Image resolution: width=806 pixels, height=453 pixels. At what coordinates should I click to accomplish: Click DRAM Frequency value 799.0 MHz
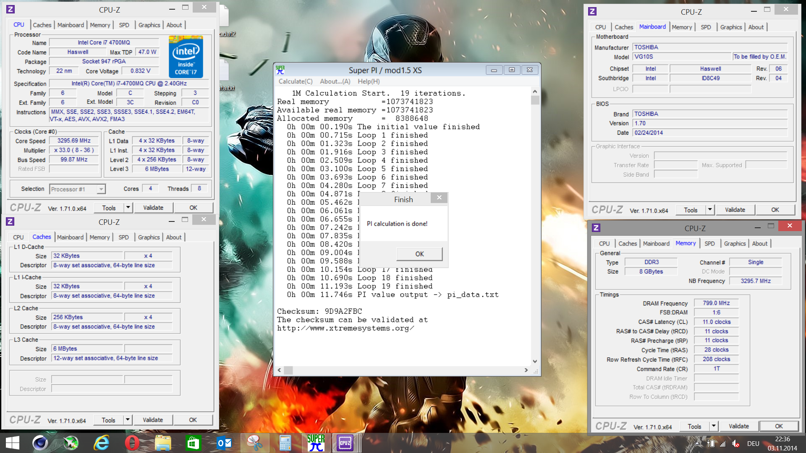[716, 303]
